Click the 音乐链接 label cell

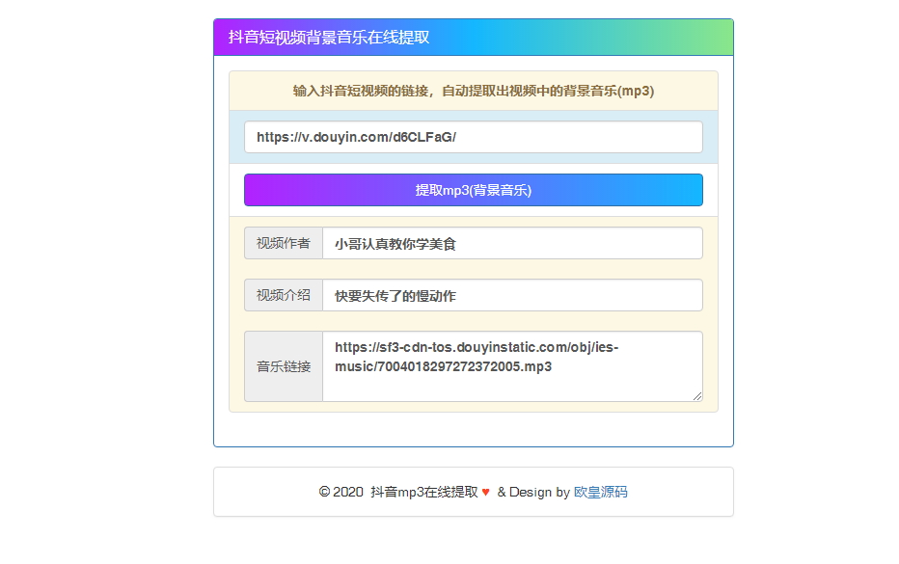[283, 365]
